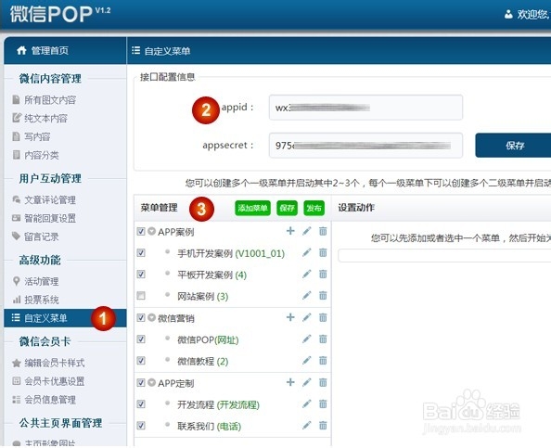Click the empty field under 设置动作
Viewport: 551px width, 448px height.
pos(444,255)
